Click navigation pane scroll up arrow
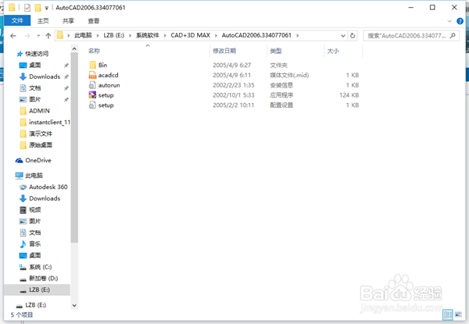 [74, 48]
